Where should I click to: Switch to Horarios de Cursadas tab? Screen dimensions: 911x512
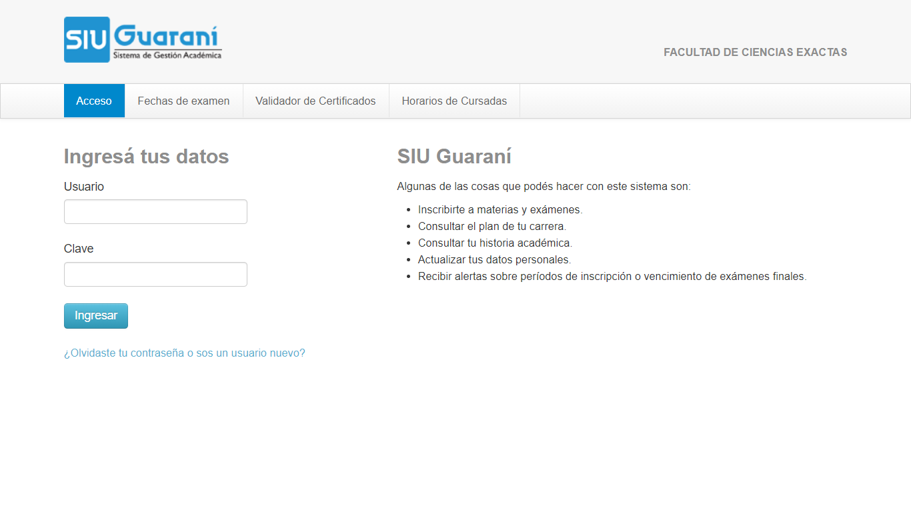point(454,101)
